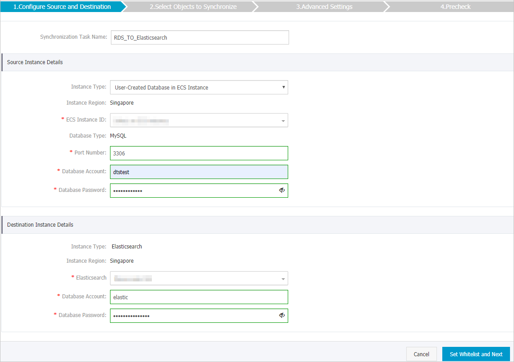The width and height of the screenshot is (514, 362).
Task: Expand the Elasticsearch instance dropdown
Action: pos(199,278)
